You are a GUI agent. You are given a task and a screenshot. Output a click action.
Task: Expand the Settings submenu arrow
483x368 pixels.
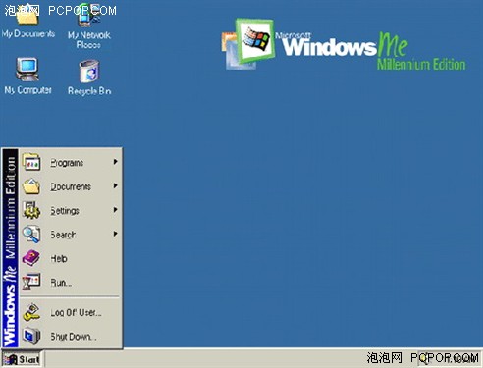tap(115, 210)
